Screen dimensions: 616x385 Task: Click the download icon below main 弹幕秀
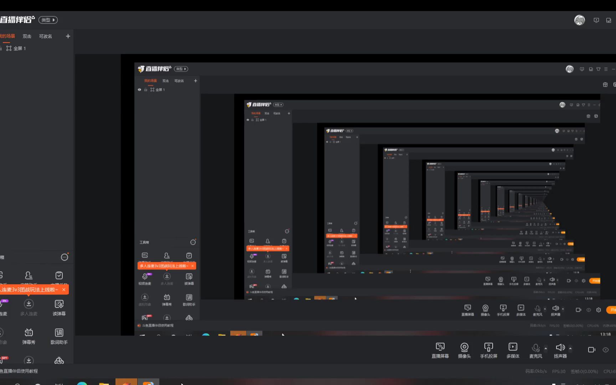[29, 360]
